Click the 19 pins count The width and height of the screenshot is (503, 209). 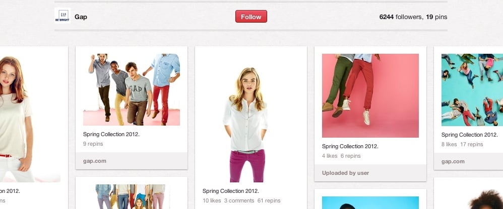pos(436,17)
